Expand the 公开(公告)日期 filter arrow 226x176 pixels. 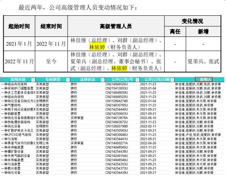coord(172,80)
